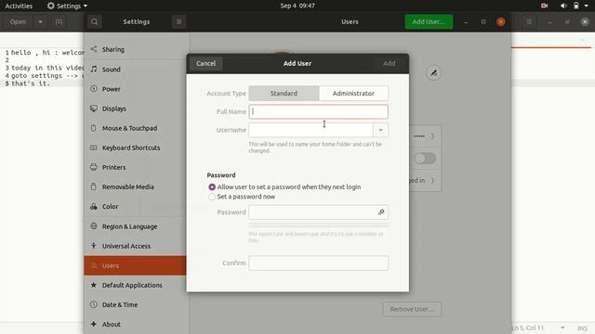Click the Sharing icon in sidebar
This screenshot has width=595, height=334.
coord(94,49)
